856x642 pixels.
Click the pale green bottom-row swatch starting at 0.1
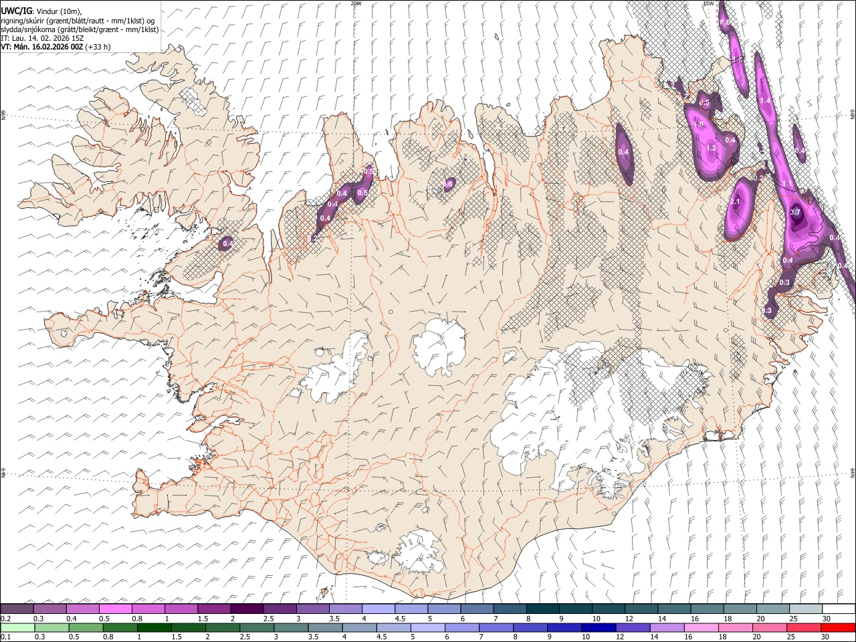point(17,628)
